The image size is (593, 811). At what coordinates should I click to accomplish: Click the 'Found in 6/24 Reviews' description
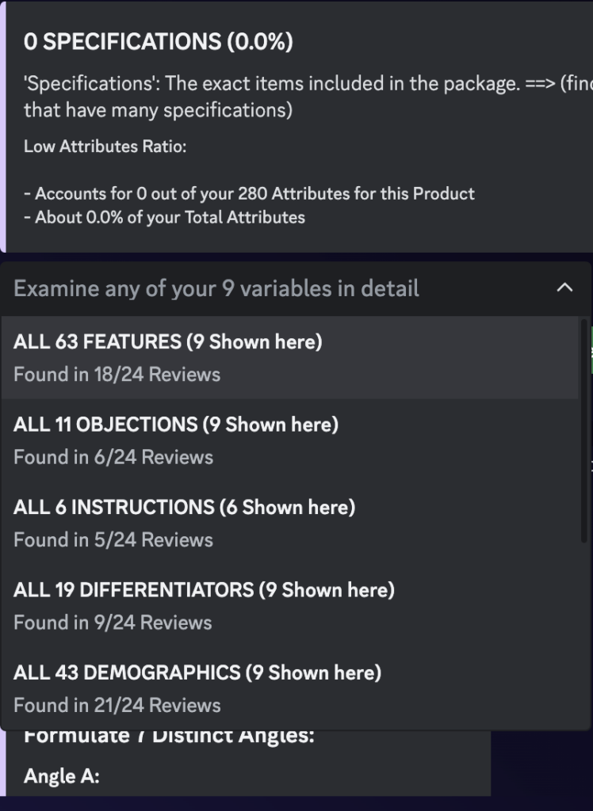point(113,457)
